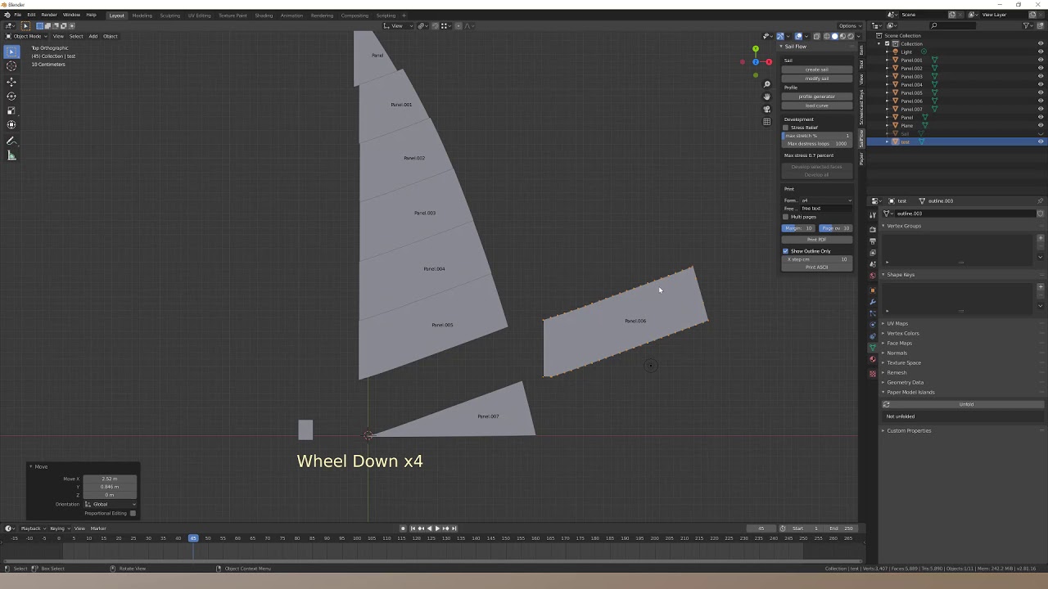
Task: Open the Tool properties tab icon
Action: [x=873, y=215]
